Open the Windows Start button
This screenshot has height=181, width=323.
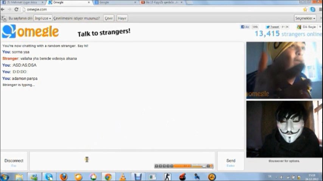(x=5, y=177)
